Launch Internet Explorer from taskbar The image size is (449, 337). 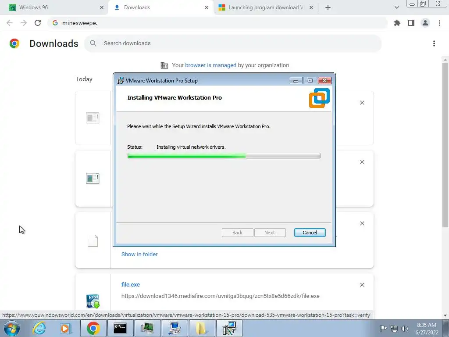tap(39, 328)
